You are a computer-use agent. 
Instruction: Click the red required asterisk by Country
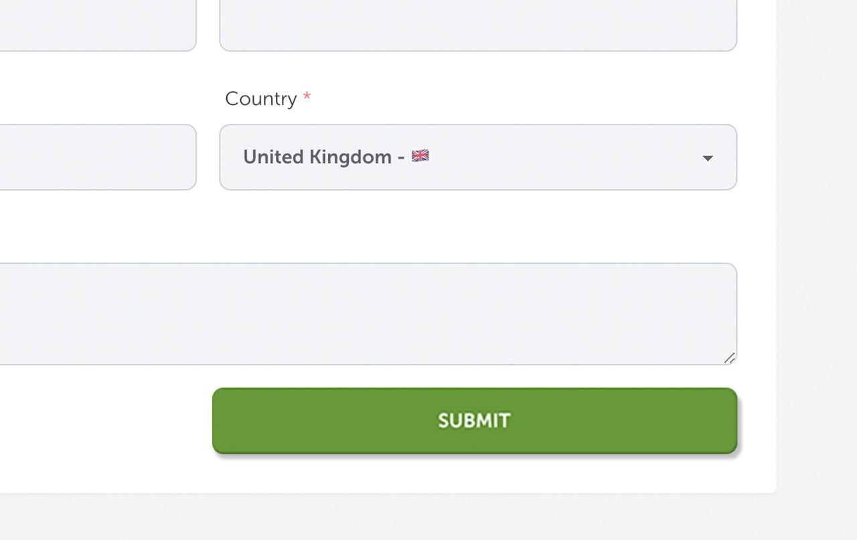pyautogui.click(x=307, y=98)
